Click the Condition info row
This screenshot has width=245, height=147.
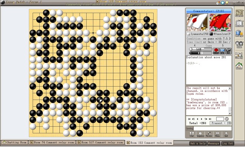tap(209, 39)
